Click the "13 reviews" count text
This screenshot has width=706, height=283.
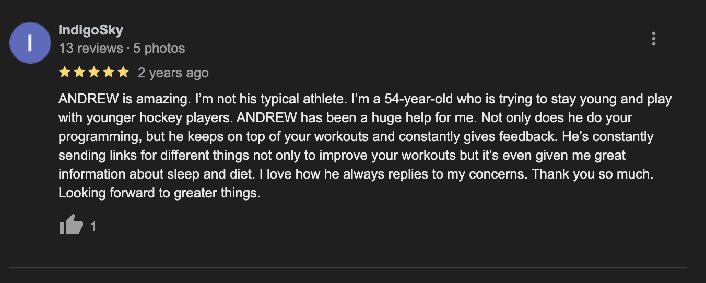(91, 49)
